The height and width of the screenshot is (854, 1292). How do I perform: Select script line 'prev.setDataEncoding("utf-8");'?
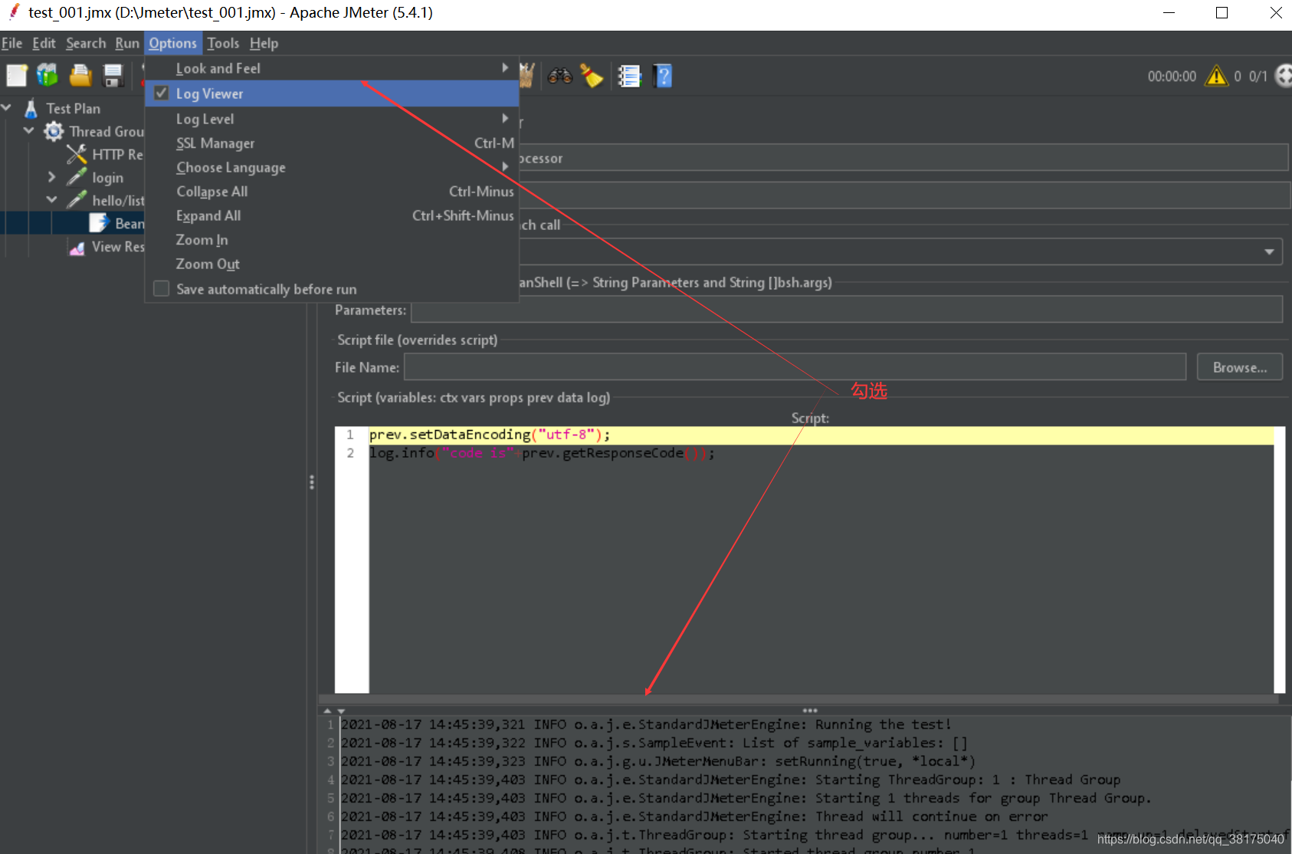pos(490,435)
